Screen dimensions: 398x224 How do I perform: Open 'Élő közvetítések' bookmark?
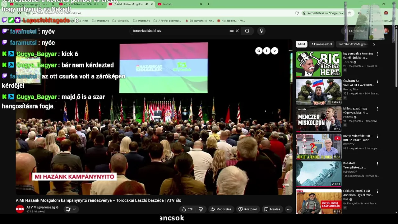(x=199, y=21)
